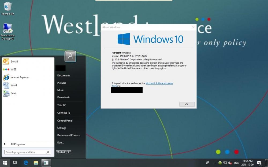Show hidden system tray icons

[x=215, y=163]
